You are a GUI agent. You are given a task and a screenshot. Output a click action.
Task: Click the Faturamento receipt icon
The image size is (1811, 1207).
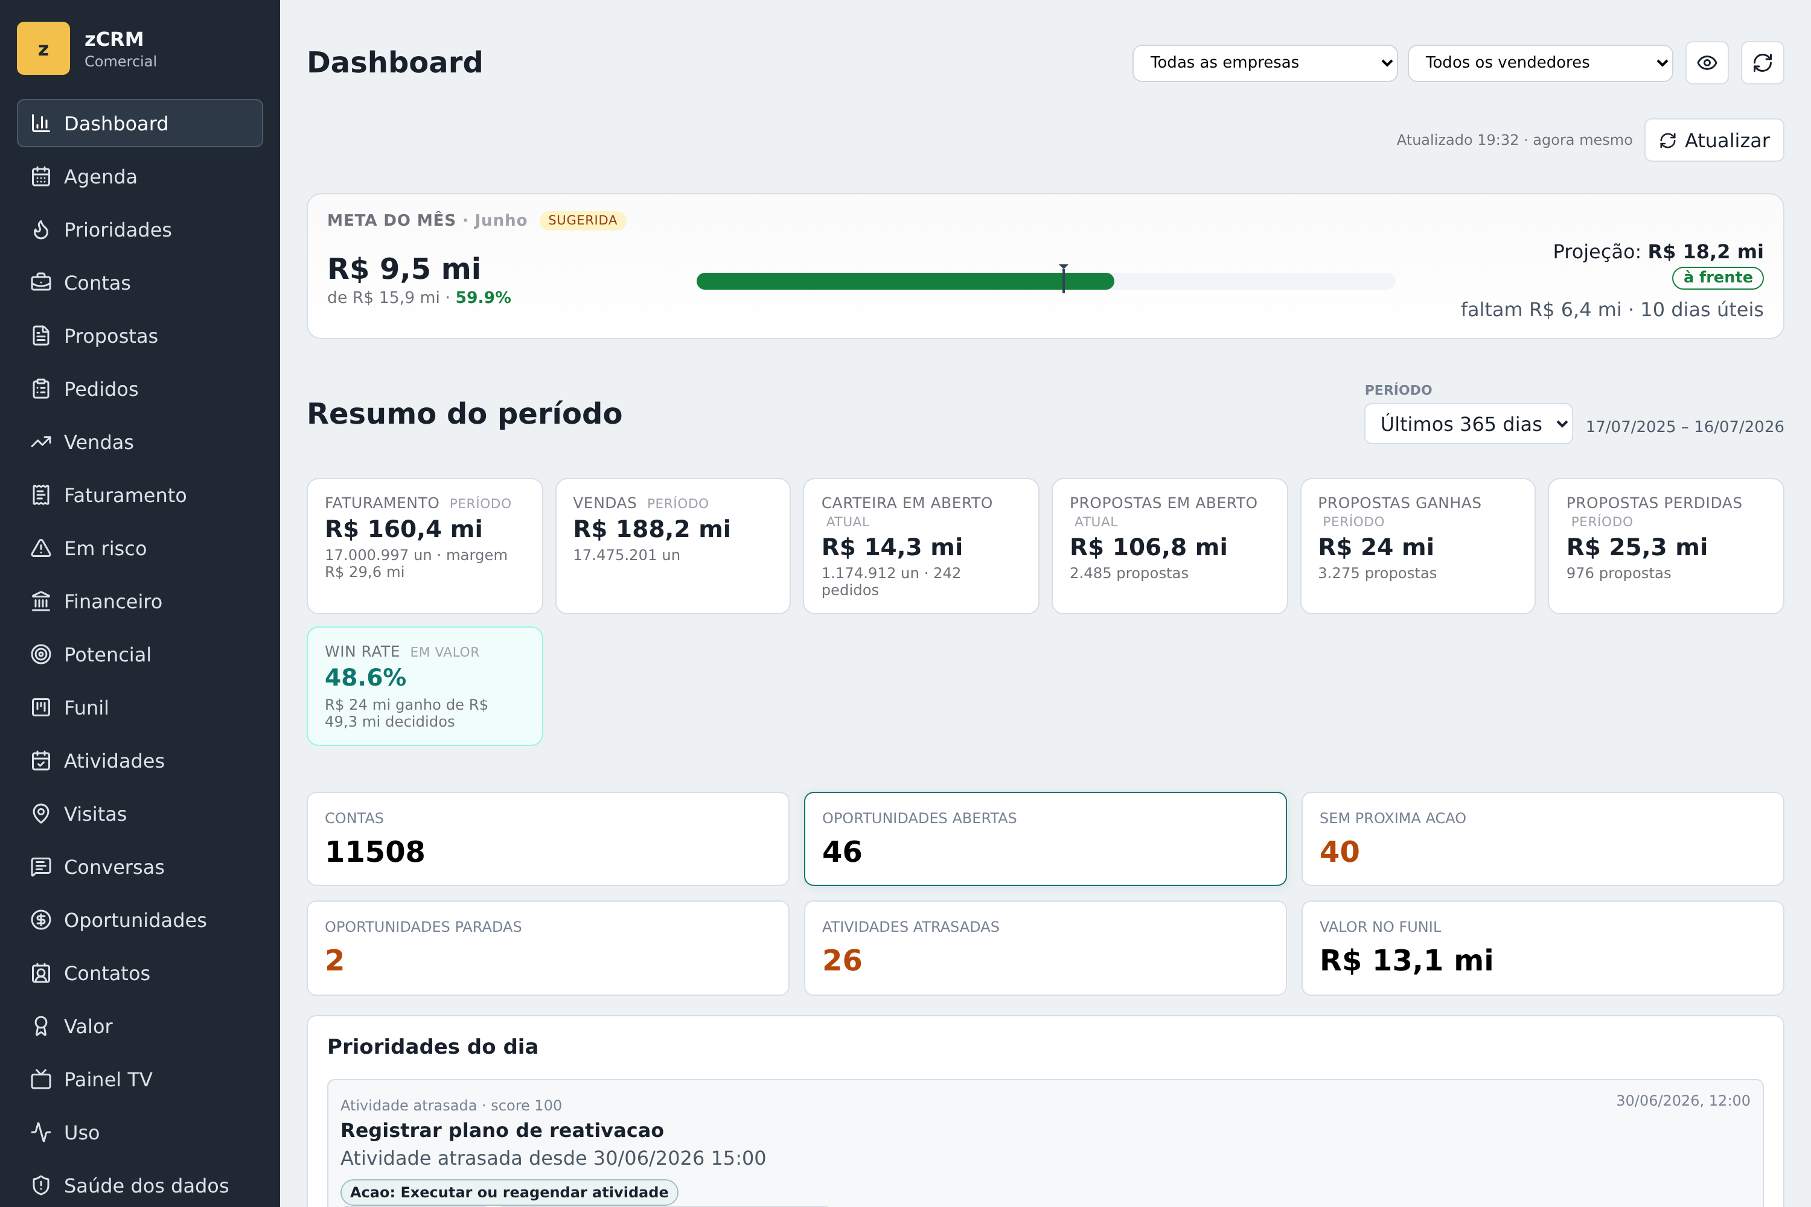point(41,495)
